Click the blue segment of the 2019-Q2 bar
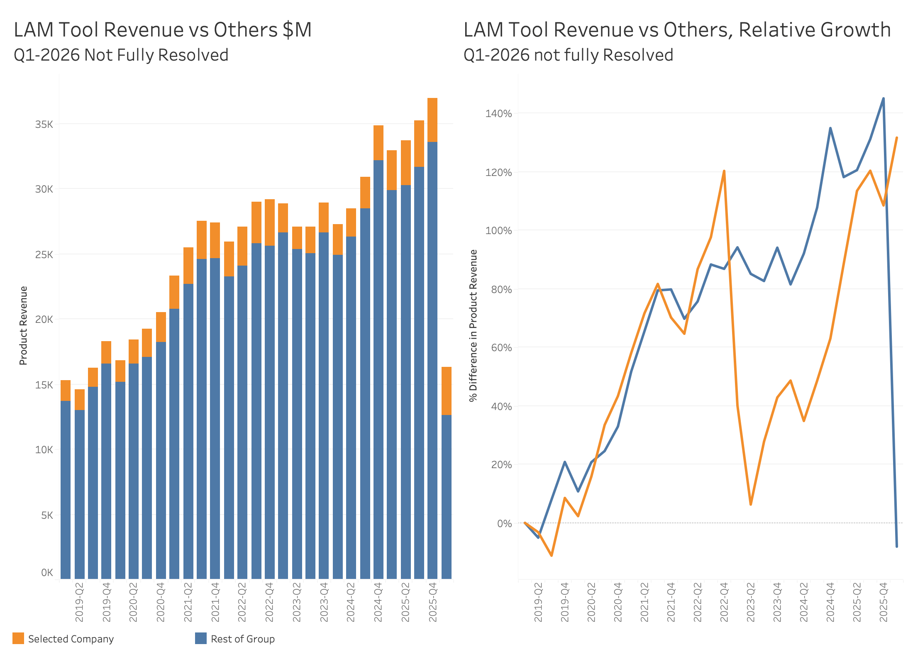This screenshot has width=913, height=664. point(80,494)
